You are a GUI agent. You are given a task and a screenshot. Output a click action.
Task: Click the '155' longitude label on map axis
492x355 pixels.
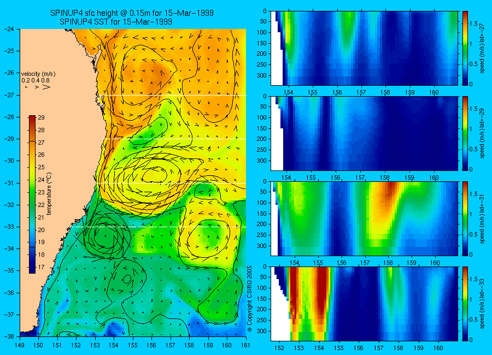click(133, 345)
